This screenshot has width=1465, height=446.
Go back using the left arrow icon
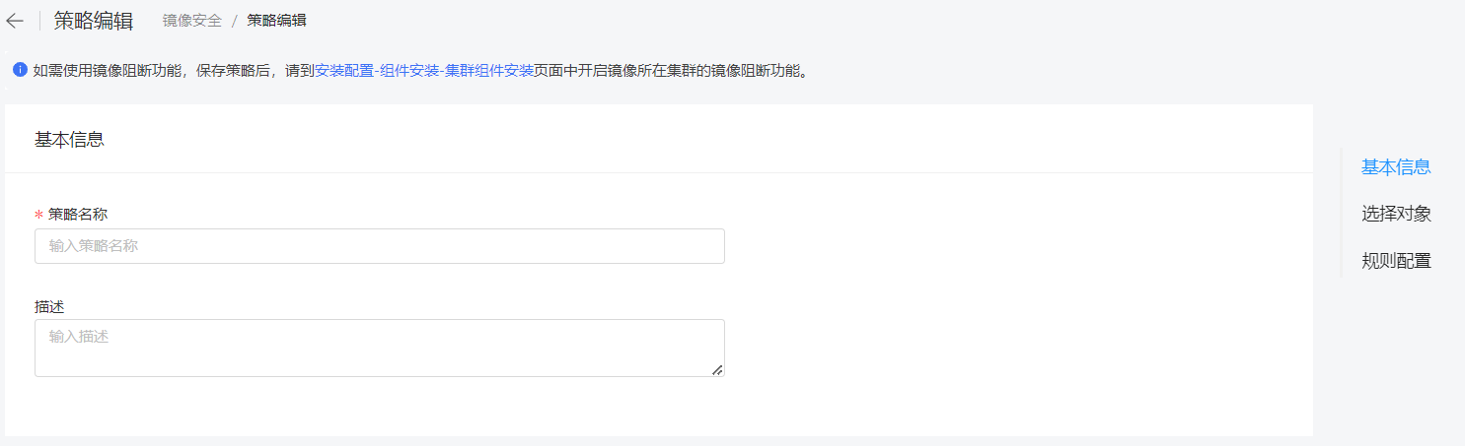click(x=14, y=21)
